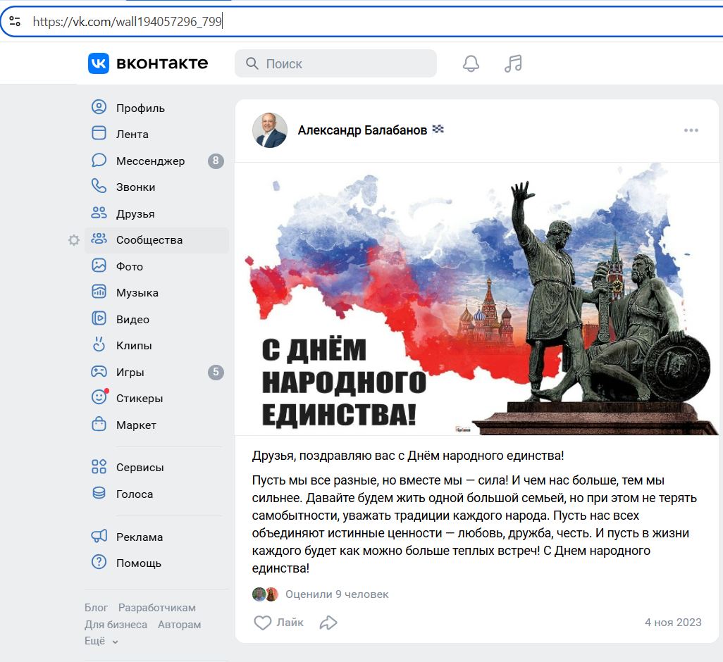Open the День народного единства post image
This screenshot has width=723, height=662.
pyautogui.click(x=477, y=299)
